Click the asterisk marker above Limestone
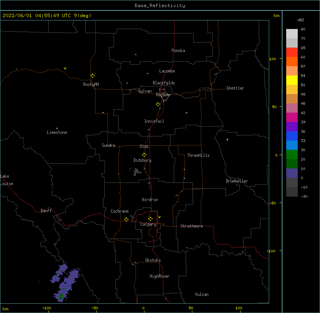This screenshot has height=313, width=320. click(57, 129)
